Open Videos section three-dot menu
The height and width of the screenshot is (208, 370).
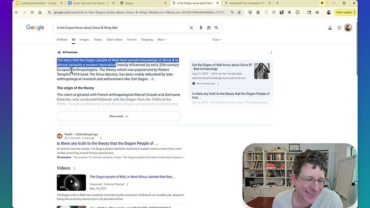point(74,168)
